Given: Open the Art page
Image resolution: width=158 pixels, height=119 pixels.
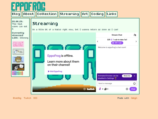Looking at the screenshot, I should [85, 14].
